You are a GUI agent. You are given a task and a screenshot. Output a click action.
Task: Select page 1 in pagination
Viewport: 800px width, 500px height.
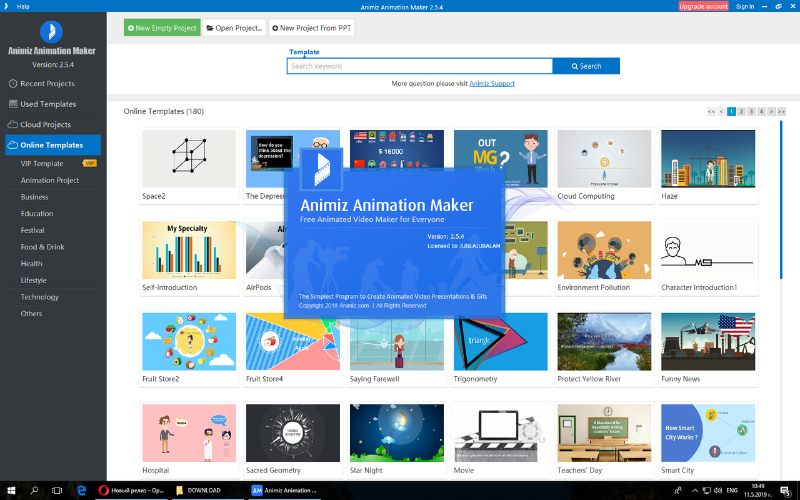coord(731,112)
